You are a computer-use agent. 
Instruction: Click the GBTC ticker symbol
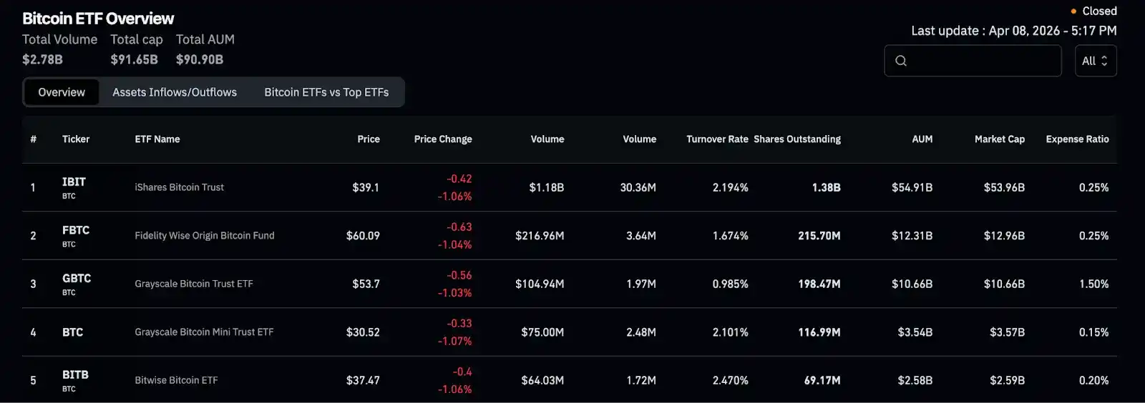(77, 279)
